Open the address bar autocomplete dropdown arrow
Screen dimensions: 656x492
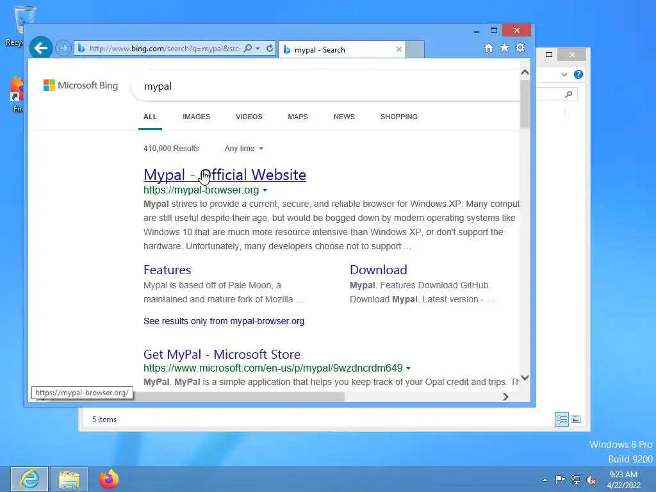258,49
